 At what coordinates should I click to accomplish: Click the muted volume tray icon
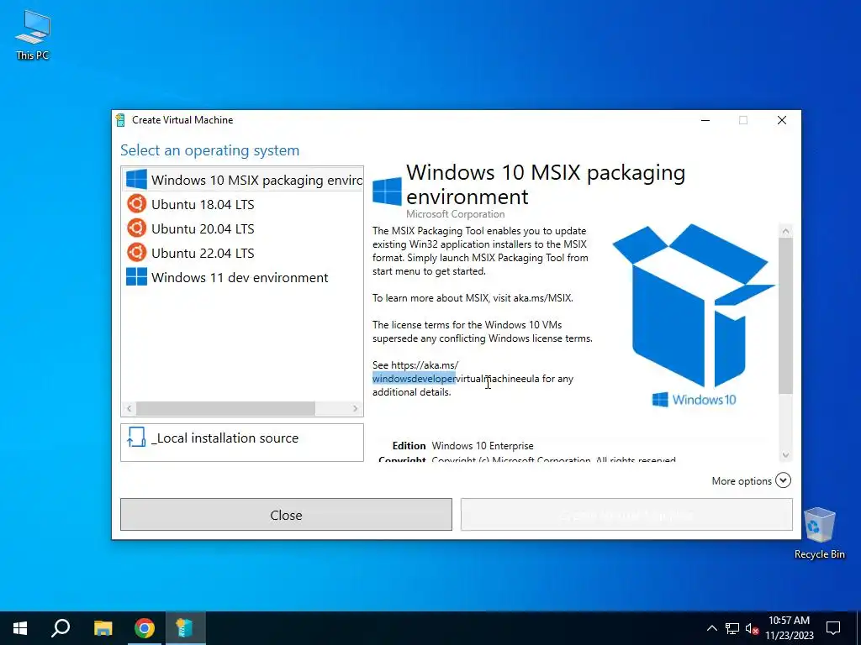752,628
